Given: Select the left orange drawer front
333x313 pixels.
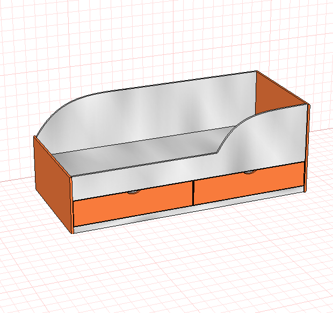Looking at the screenshot, I should [133, 204].
